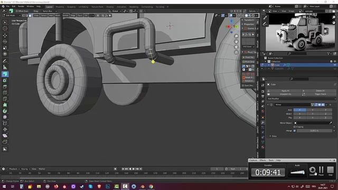
Task: Toggle the Merge checkbox in Mirror modifier
Action: click(295, 130)
